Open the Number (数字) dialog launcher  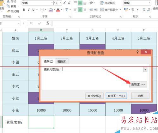(150, 17)
